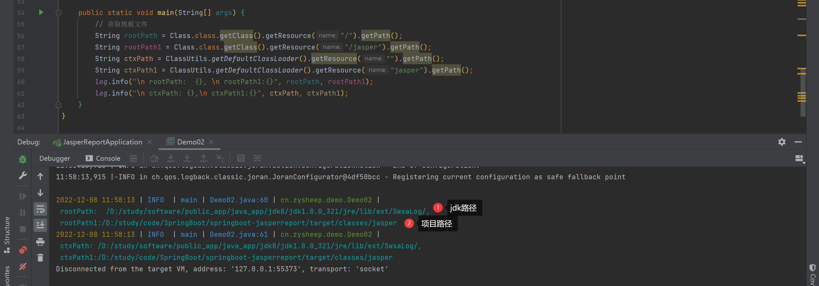Image resolution: width=819 pixels, height=286 pixels.
Task: Click the rootPath variable on line 56
Action: [140, 36]
